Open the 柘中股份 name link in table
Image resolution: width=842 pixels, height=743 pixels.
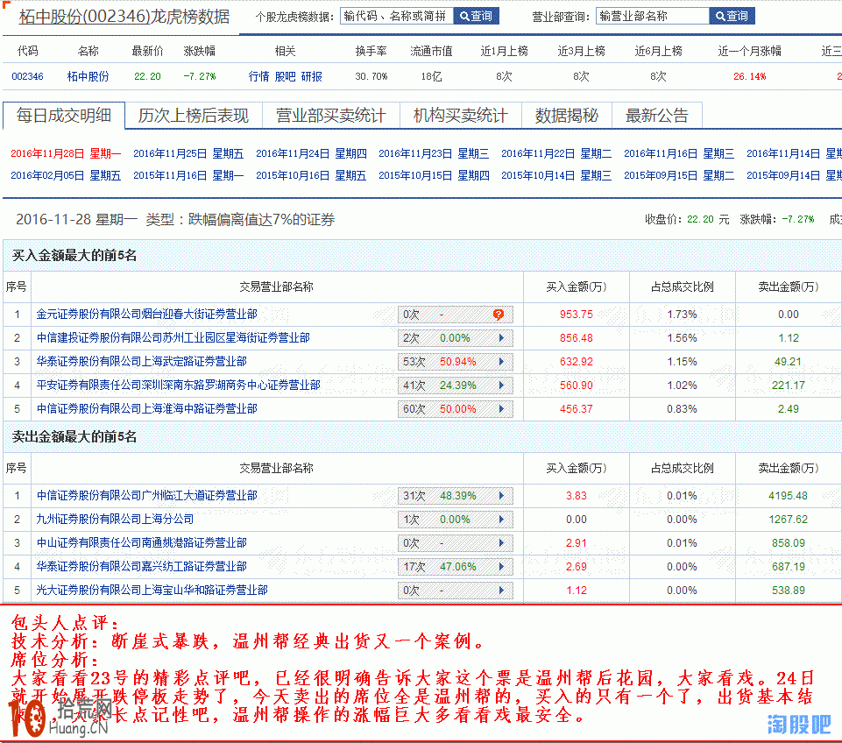click(x=88, y=76)
